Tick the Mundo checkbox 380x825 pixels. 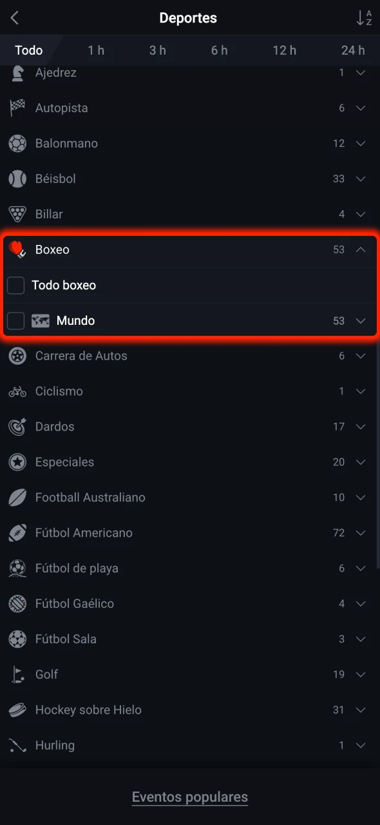15,320
